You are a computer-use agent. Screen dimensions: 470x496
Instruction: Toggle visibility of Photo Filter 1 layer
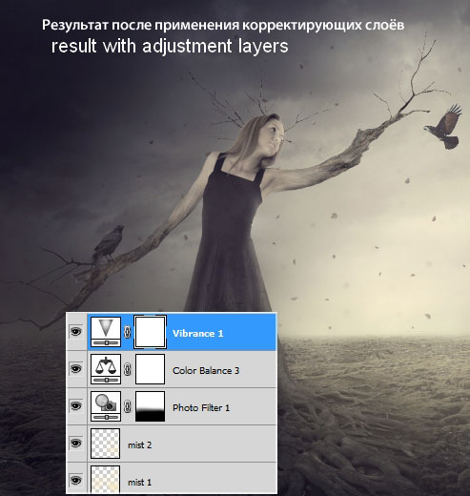point(76,406)
